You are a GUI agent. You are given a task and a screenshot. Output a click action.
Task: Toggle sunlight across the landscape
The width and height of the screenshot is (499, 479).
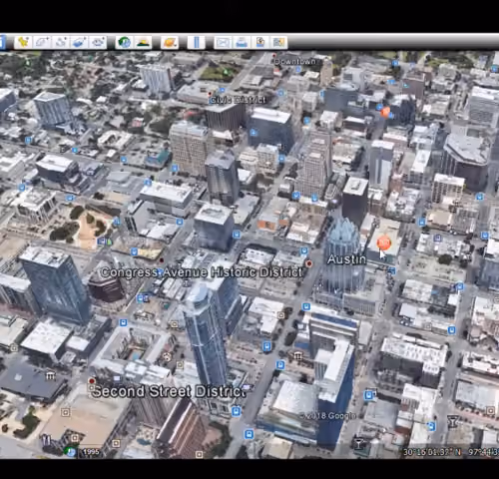pos(144,42)
